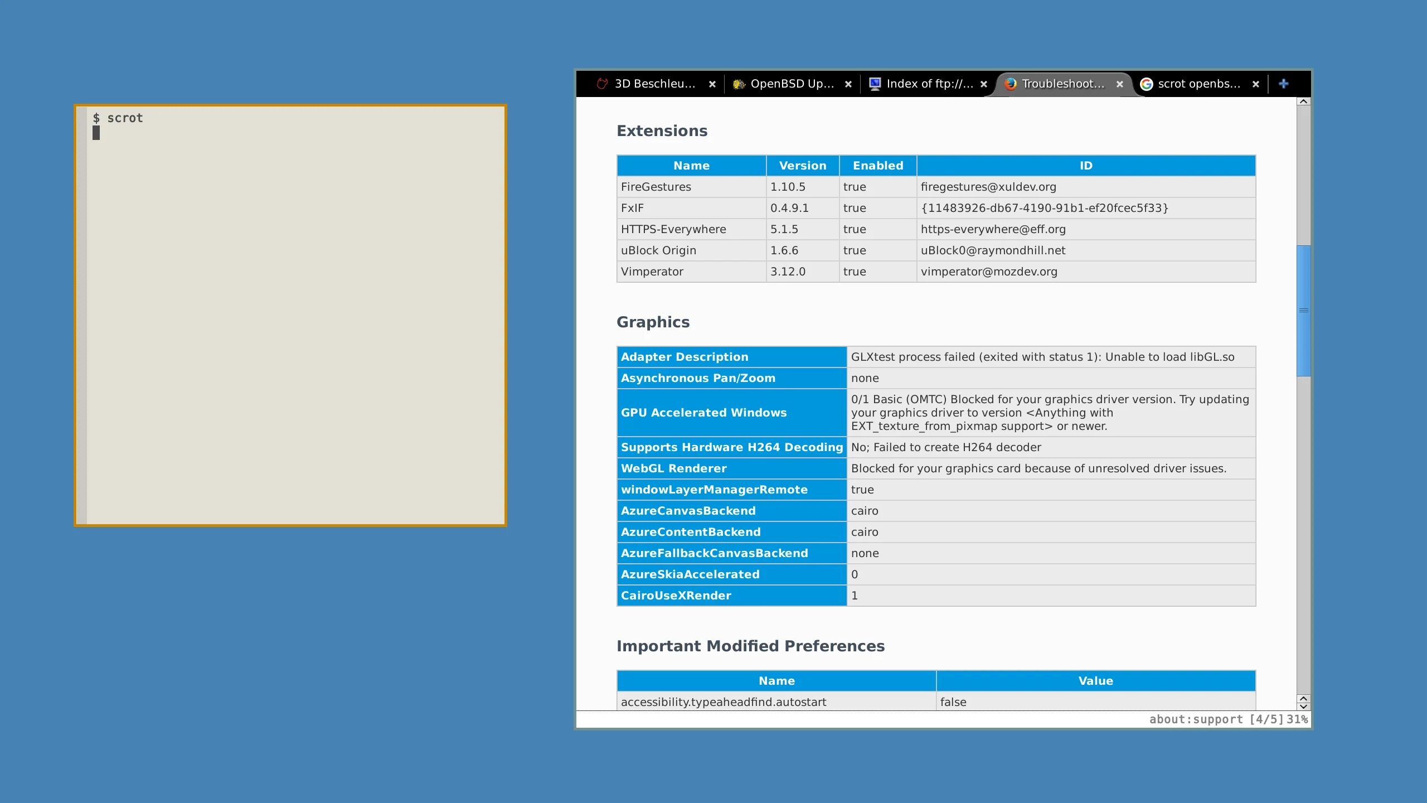Switch to the scrot openbsd tab
Screen dimensions: 1427x803
click(x=1198, y=84)
